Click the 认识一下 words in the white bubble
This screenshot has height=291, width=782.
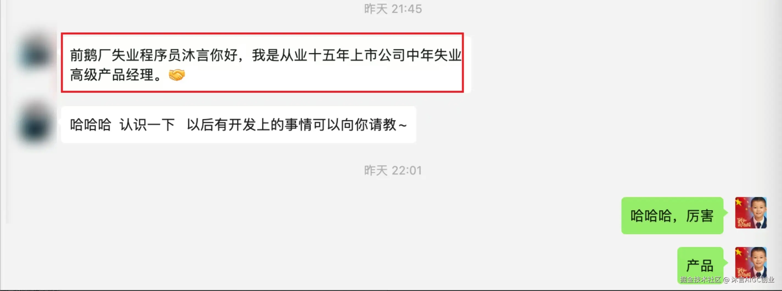tap(147, 125)
